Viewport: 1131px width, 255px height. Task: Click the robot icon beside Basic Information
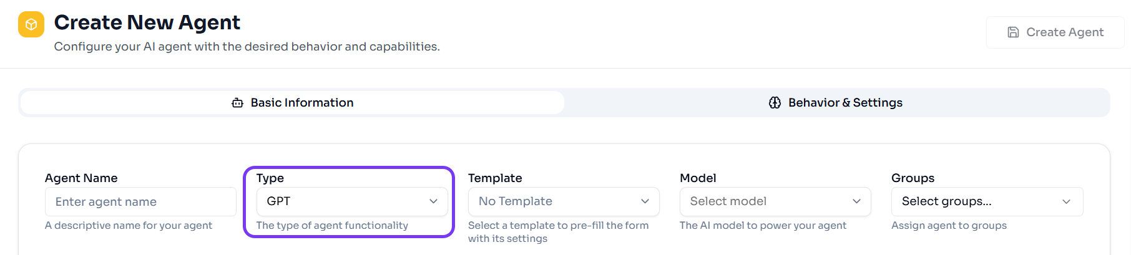tap(237, 103)
